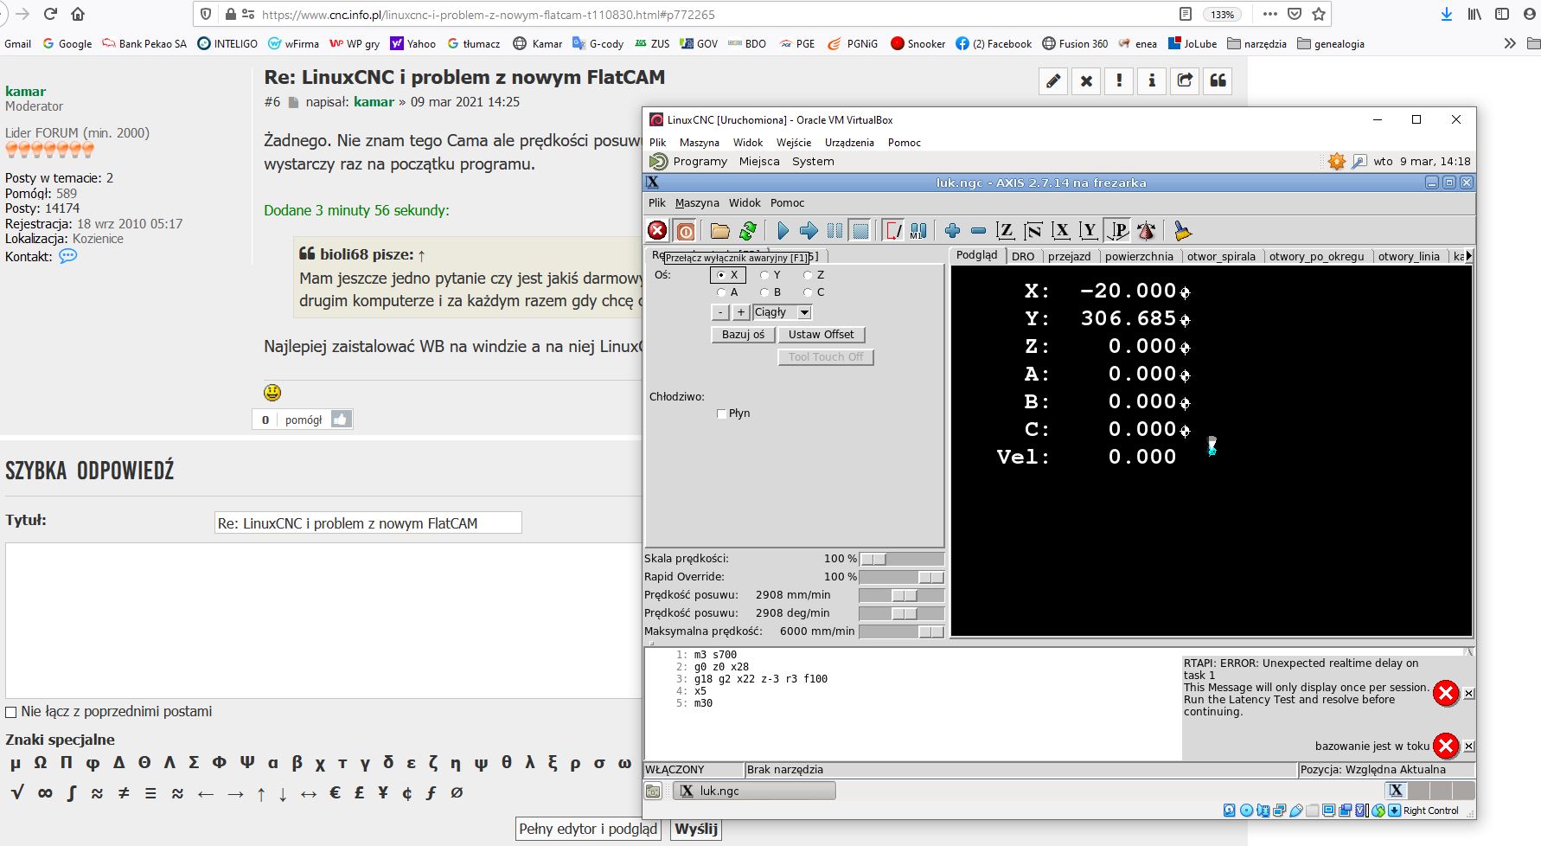Show post information with i icon
The image size is (1541, 846).
coord(1152,81)
